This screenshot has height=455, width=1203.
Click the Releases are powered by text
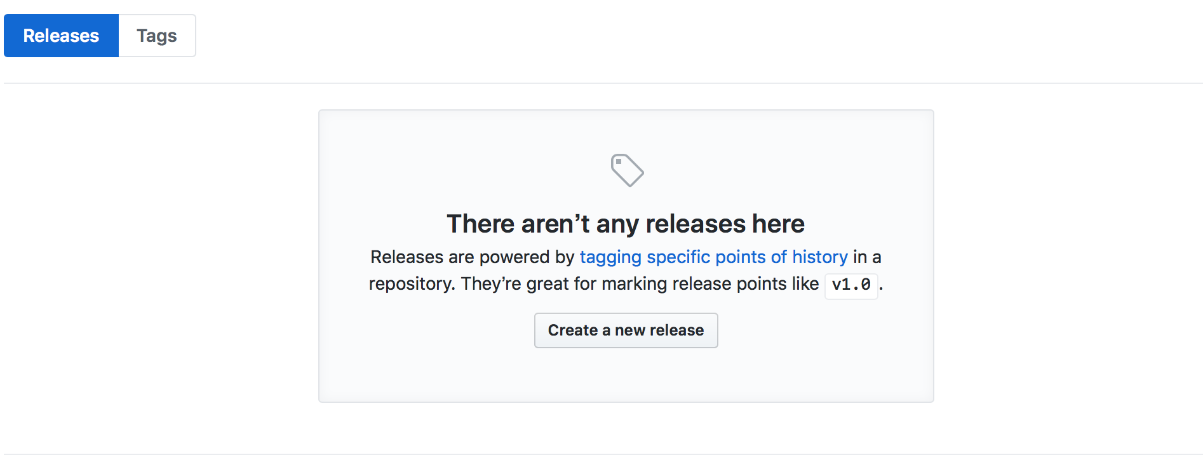pyautogui.click(x=473, y=257)
